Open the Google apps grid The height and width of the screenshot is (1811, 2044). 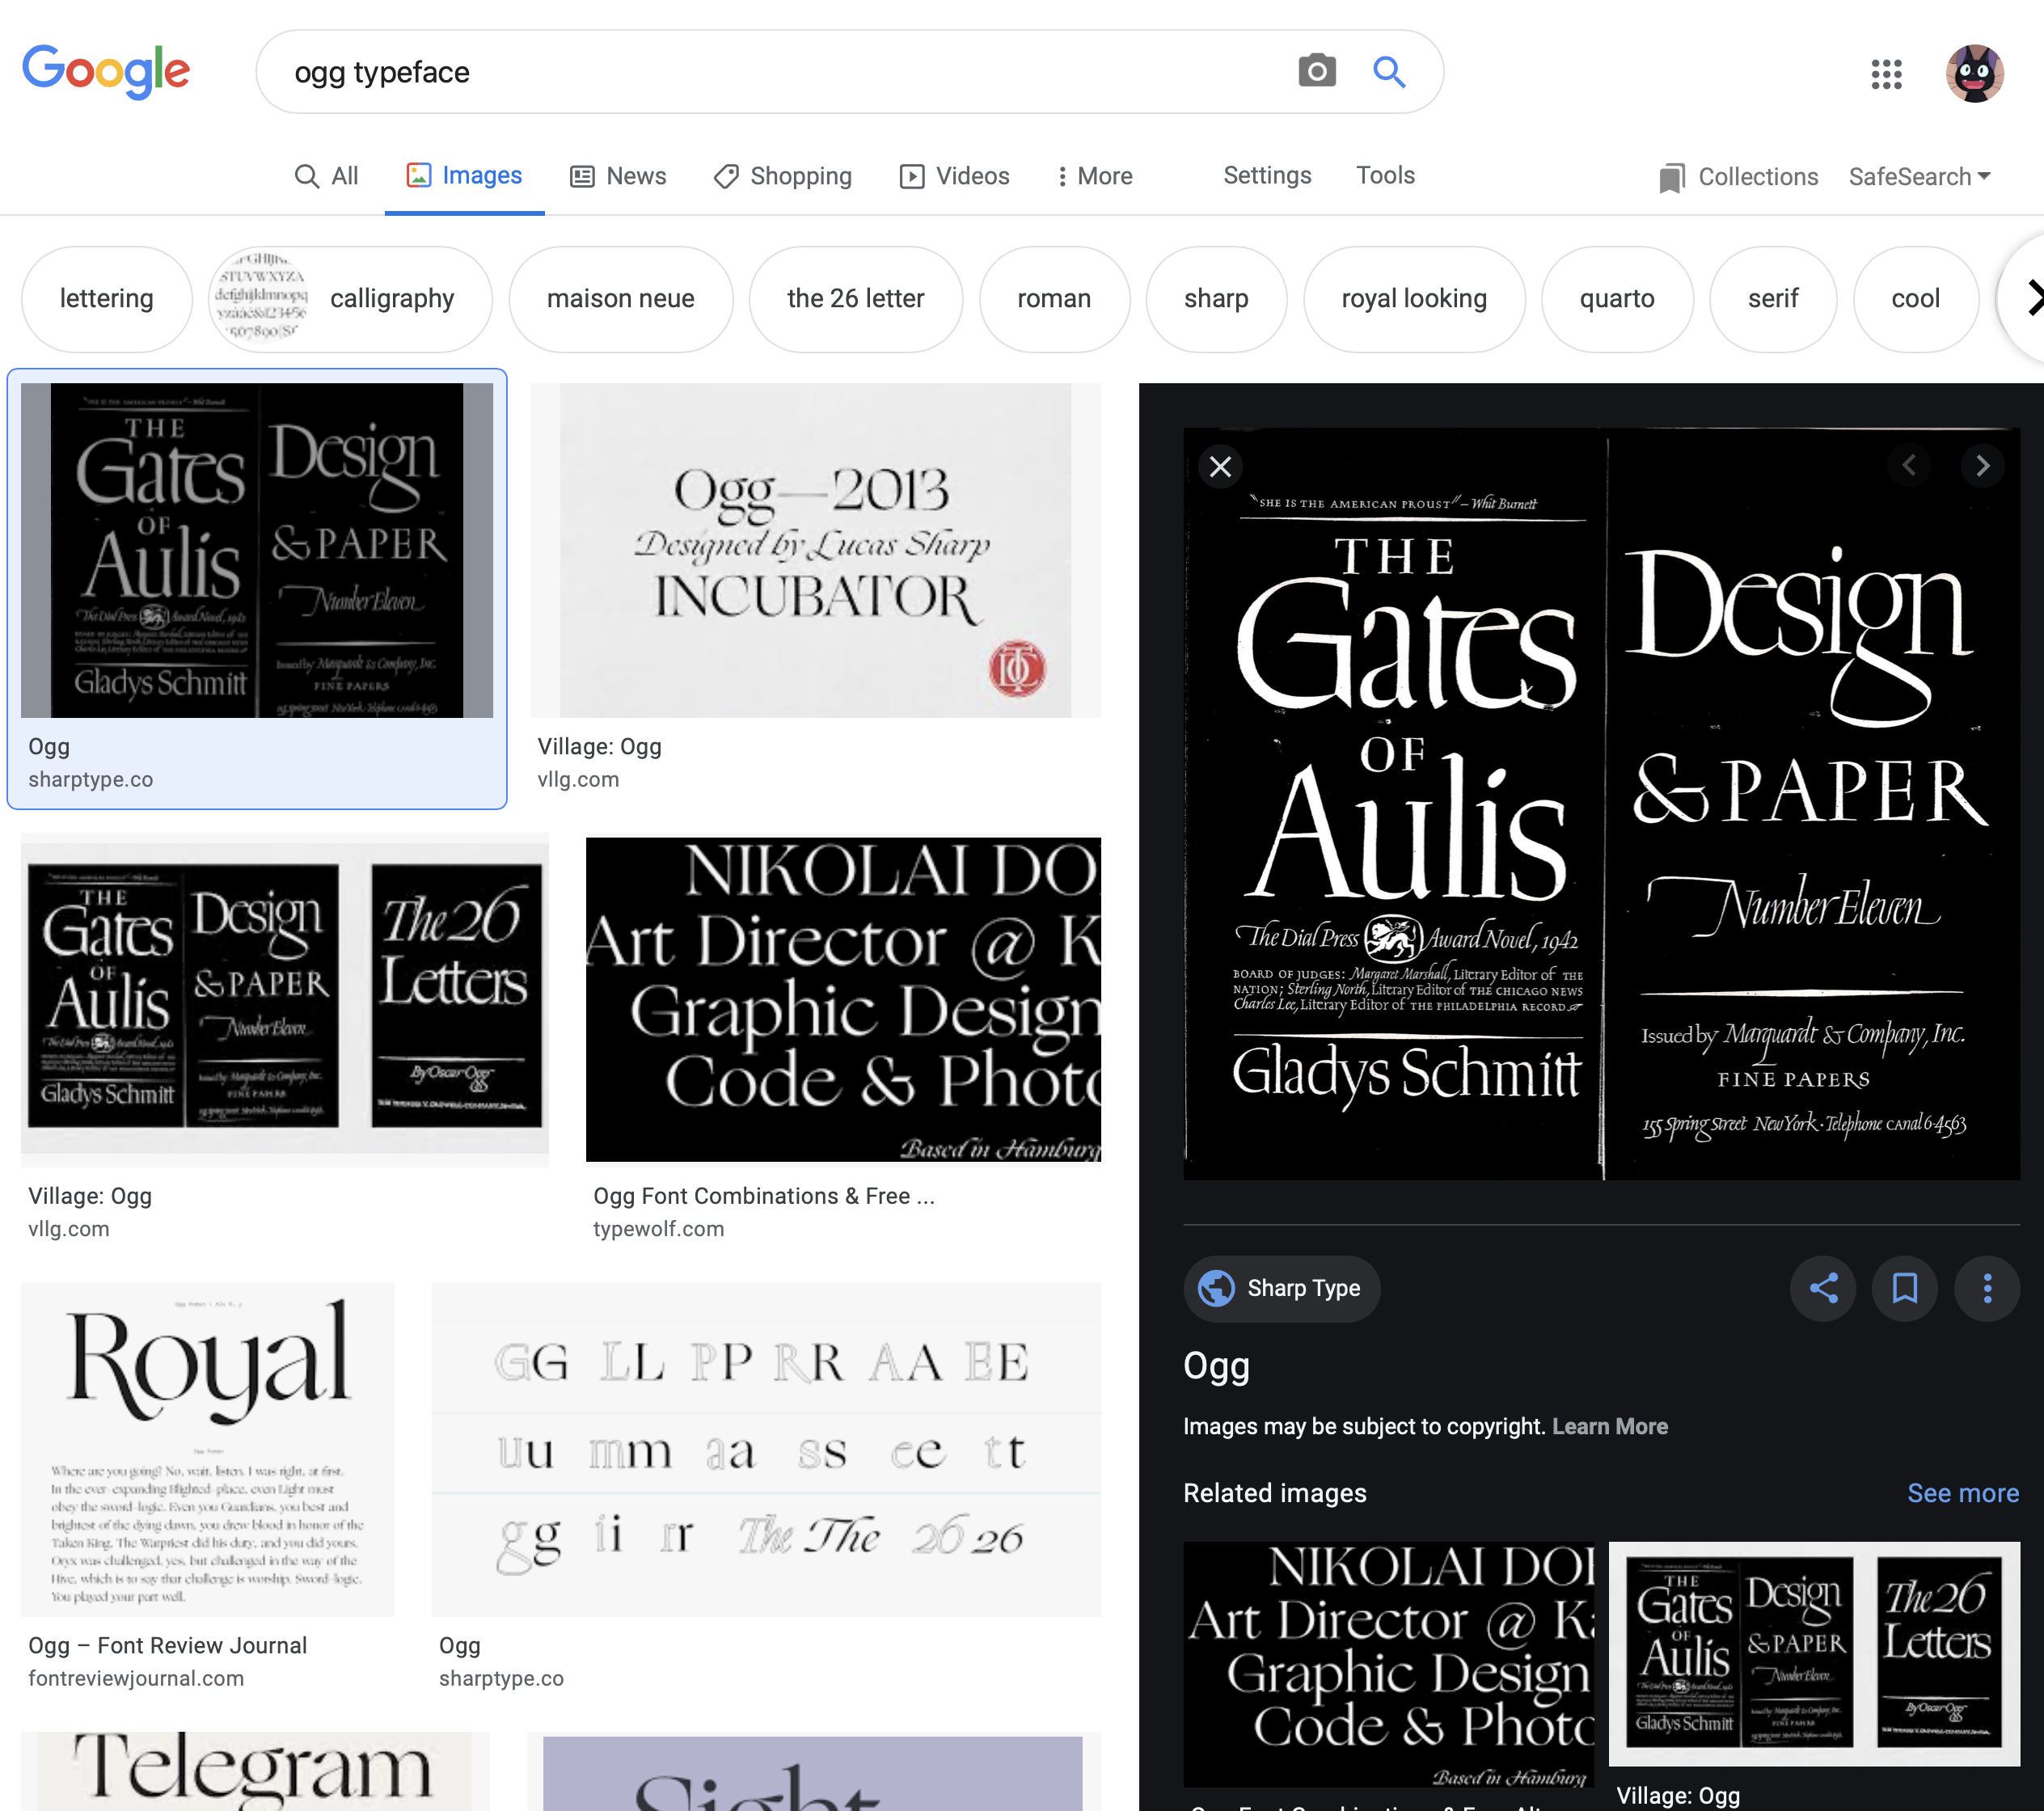click(1885, 73)
